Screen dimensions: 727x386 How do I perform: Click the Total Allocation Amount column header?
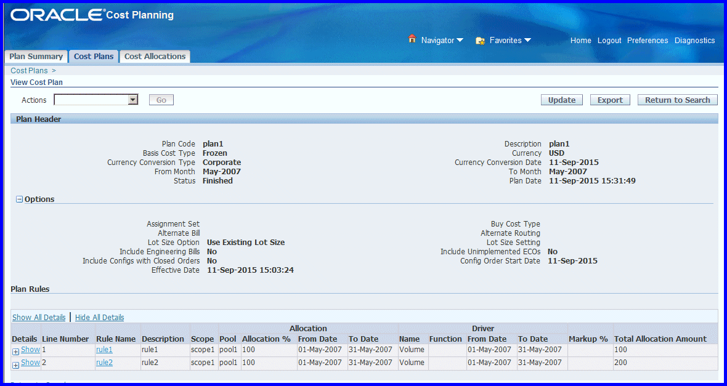click(x=660, y=339)
